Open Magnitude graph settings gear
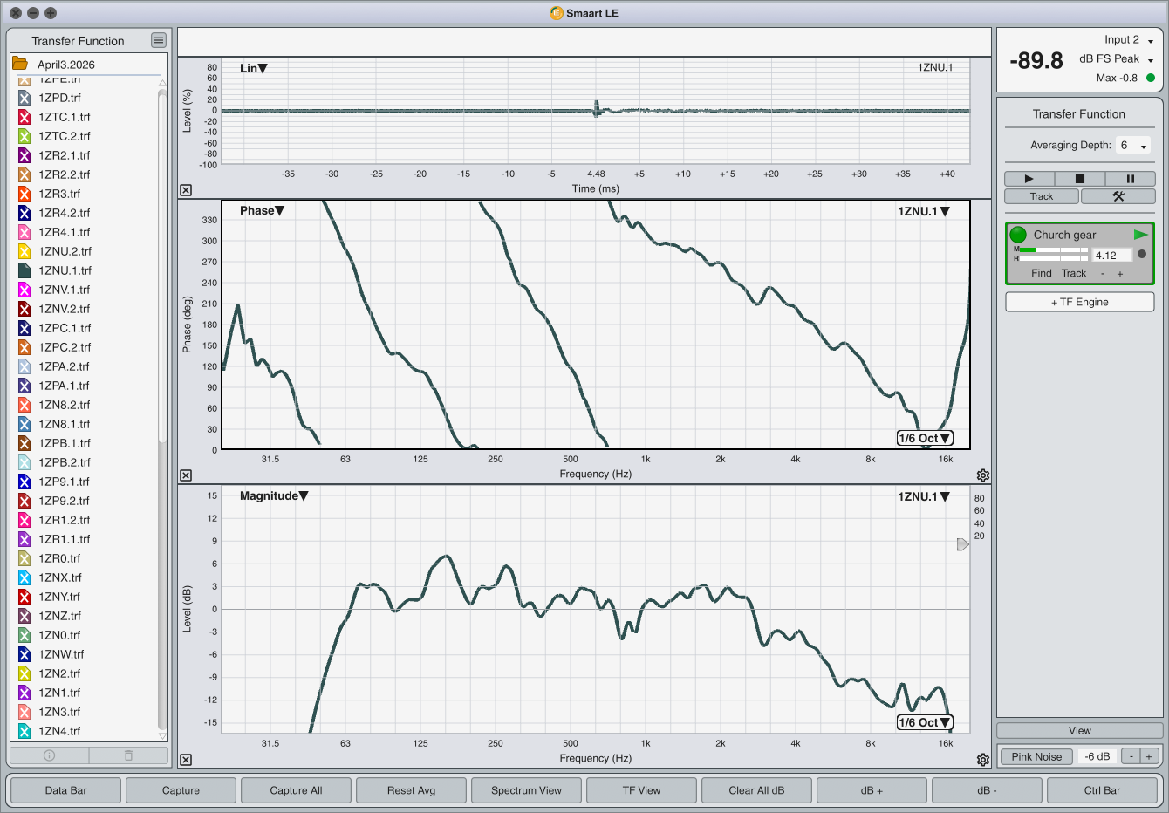This screenshot has width=1169, height=813. click(x=983, y=760)
